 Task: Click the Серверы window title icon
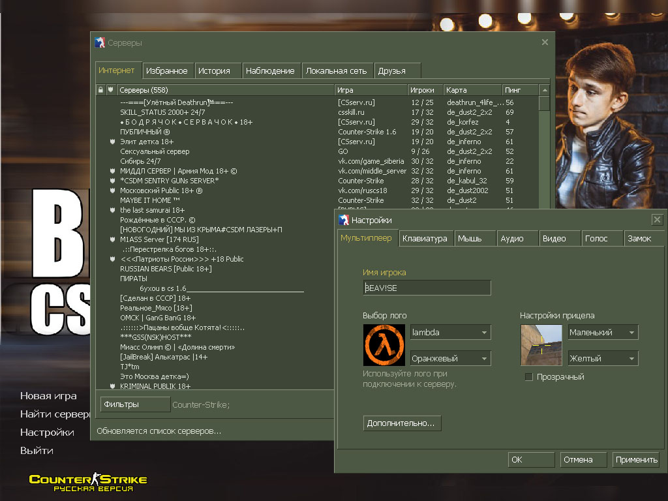[x=100, y=42]
